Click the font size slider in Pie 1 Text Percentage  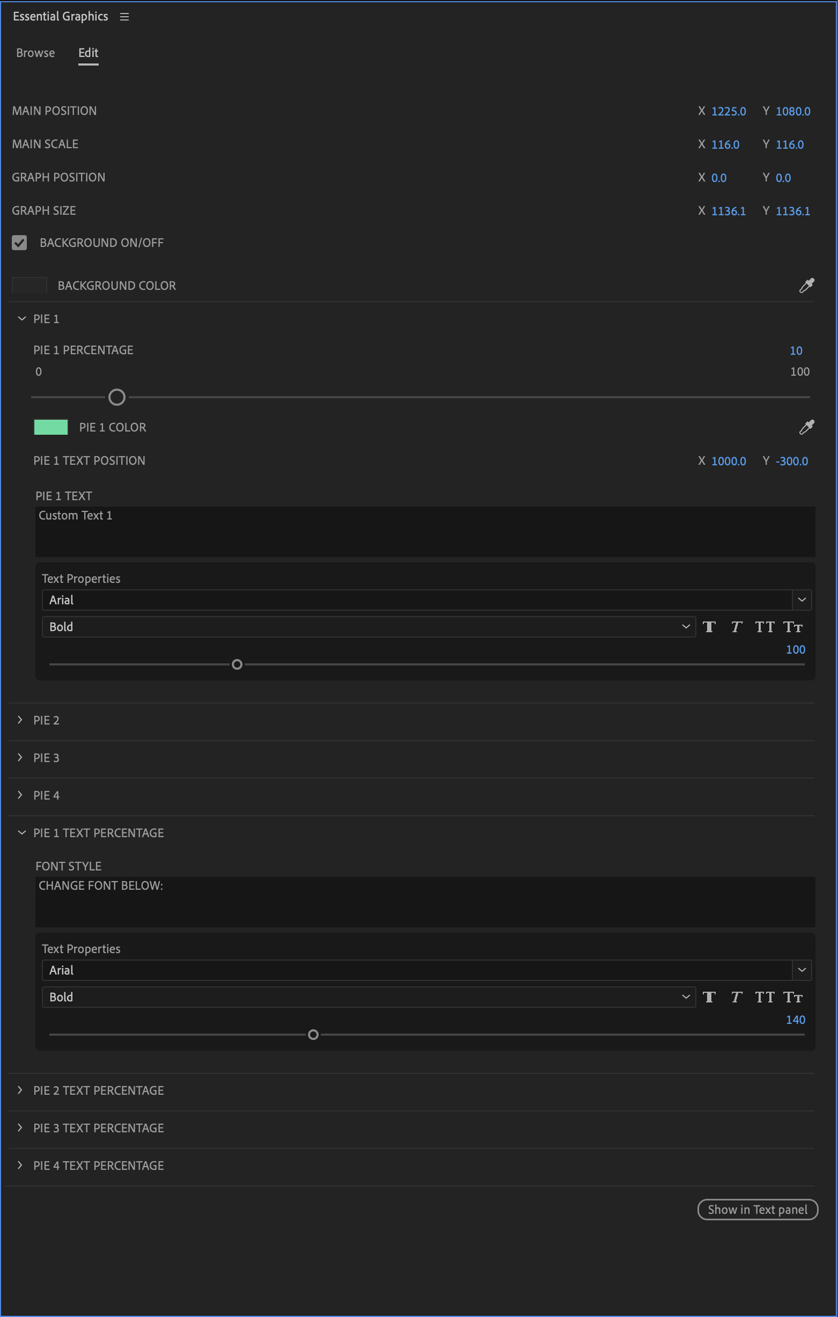tap(313, 1035)
